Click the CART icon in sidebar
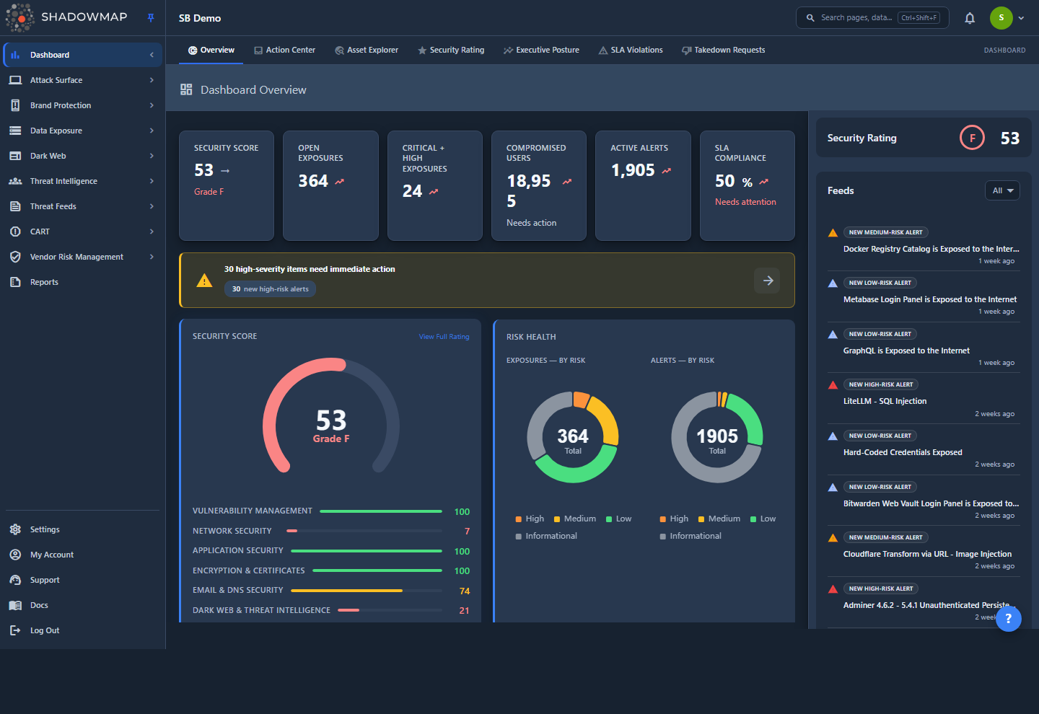1039x714 pixels. coord(15,232)
